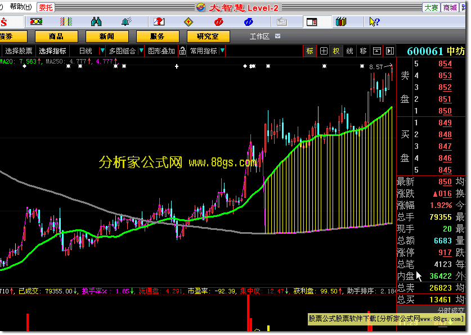Click the grayed clipboard toolbar icon
471x335 pixels.
pos(282,22)
